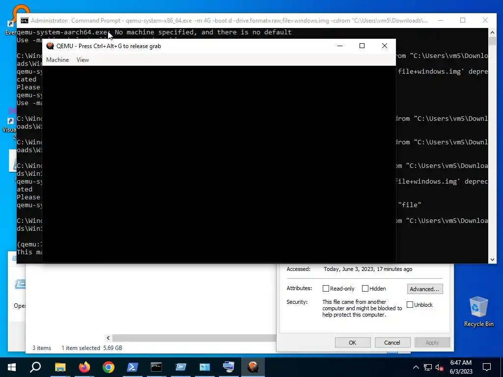Maximize the Command Prompt window
Viewport: 503px width, 377px height.
coord(463,20)
